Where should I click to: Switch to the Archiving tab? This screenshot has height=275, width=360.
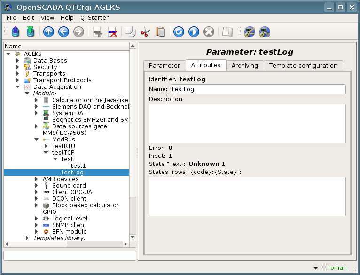tap(244, 66)
